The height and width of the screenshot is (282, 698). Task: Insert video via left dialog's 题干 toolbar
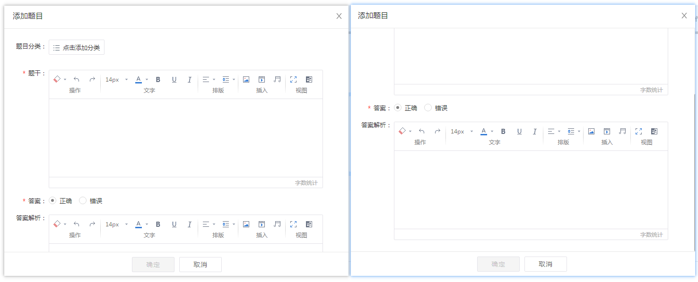pos(262,79)
